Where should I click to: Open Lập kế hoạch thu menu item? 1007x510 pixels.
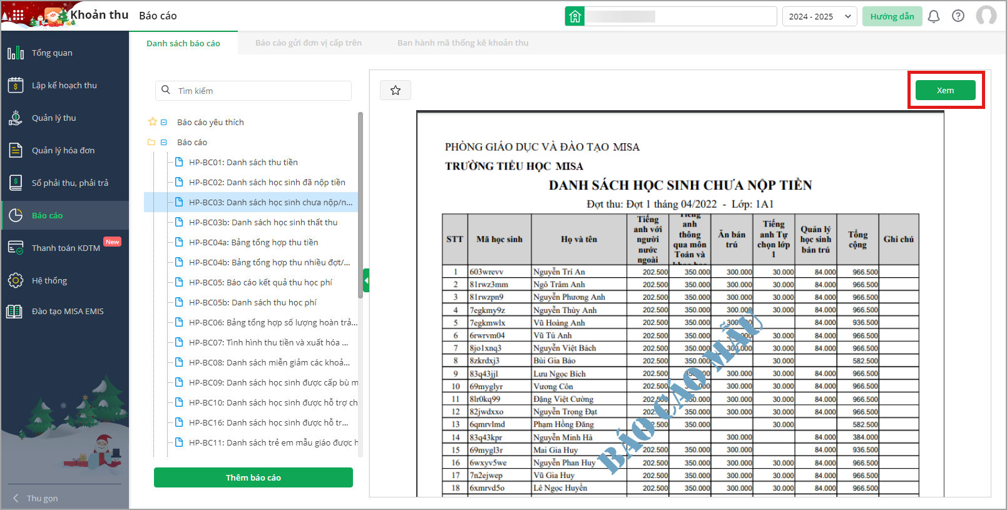click(65, 85)
